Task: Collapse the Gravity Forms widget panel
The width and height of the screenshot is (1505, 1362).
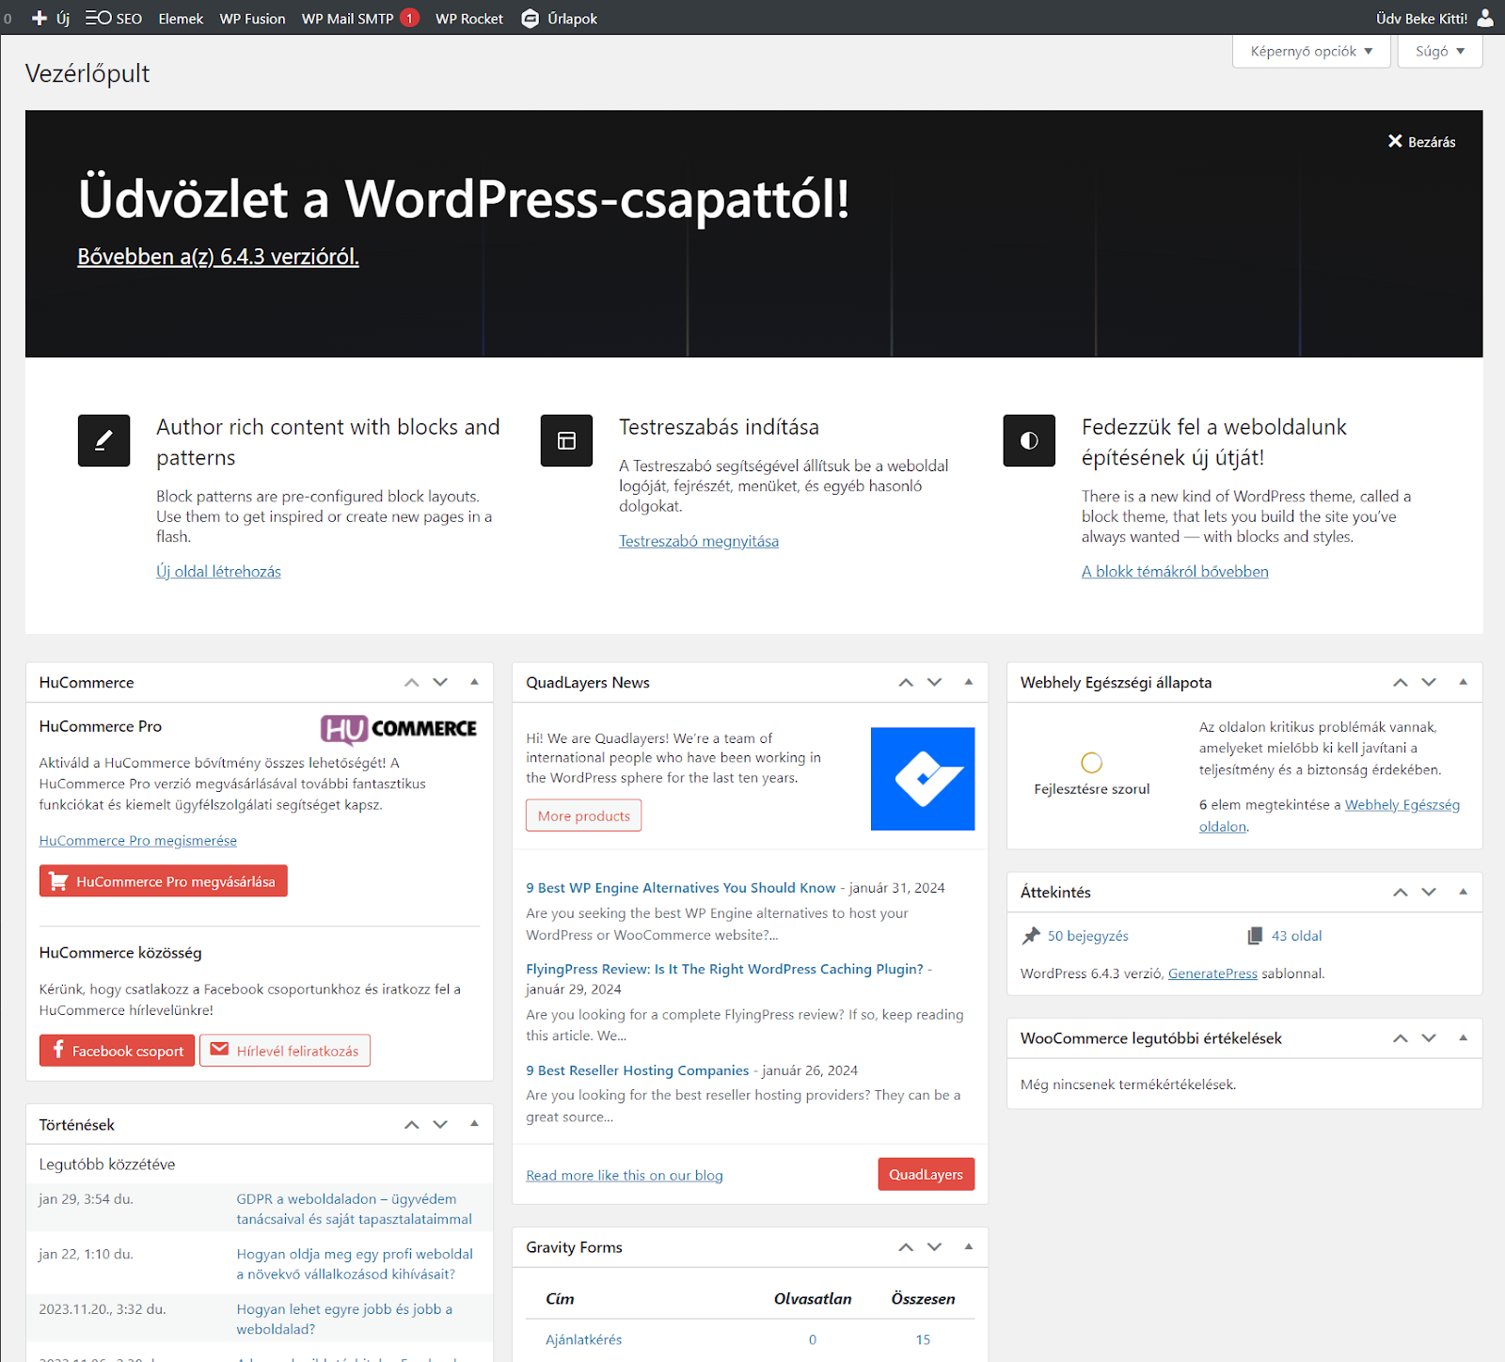Action: click(969, 1246)
